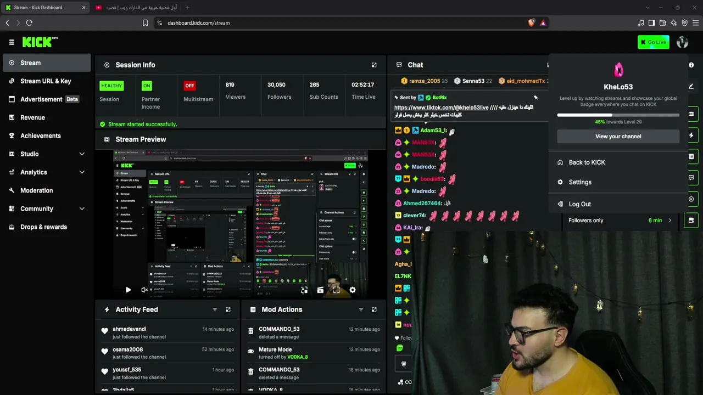This screenshot has height=395, width=703.
Task: Expand the Community submenu chevron
Action: (x=82, y=208)
